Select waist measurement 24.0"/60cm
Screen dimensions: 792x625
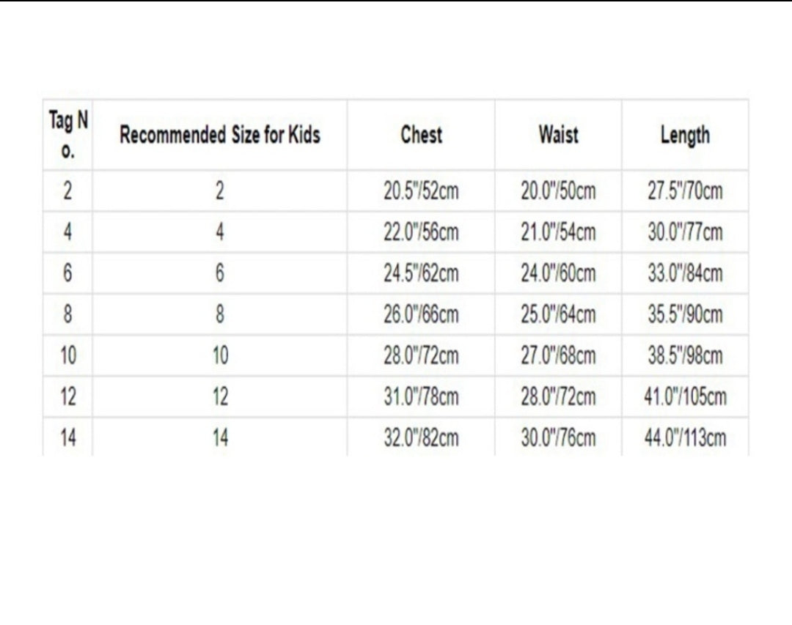pos(558,273)
